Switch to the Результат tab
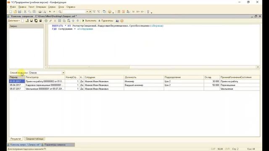This screenshot has height=151, width=269. 16,139
